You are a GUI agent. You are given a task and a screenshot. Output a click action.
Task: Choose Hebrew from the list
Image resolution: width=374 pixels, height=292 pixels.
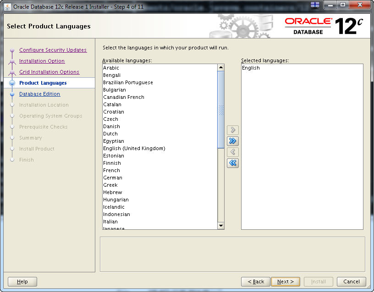pos(160,192)
